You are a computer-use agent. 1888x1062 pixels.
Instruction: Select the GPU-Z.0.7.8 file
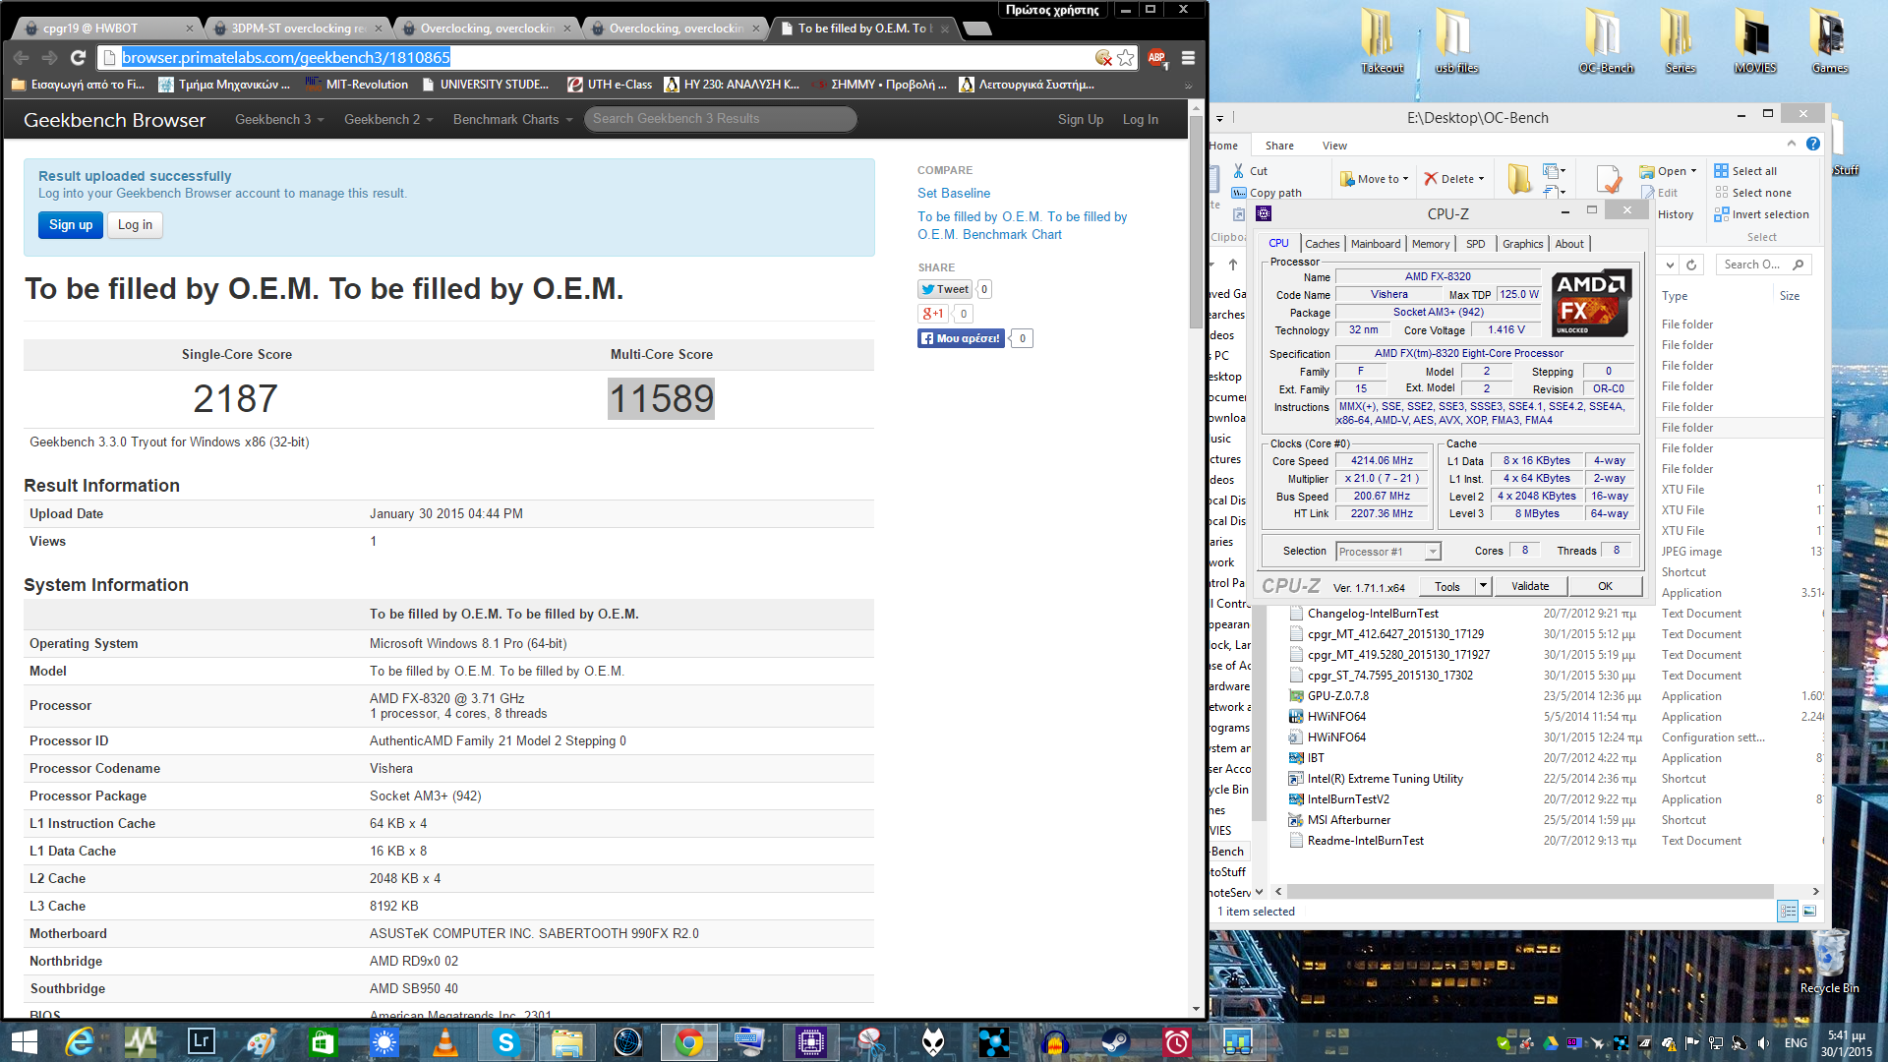tap(1337, 696)
